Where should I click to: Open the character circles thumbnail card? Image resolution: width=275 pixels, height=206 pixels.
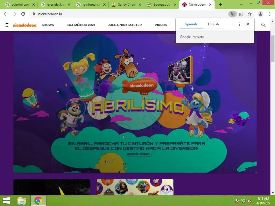pos(135,187)
